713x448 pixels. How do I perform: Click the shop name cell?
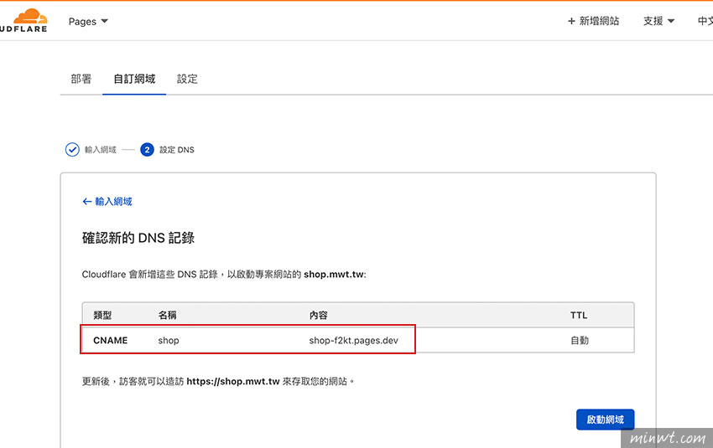coord(169,341)
